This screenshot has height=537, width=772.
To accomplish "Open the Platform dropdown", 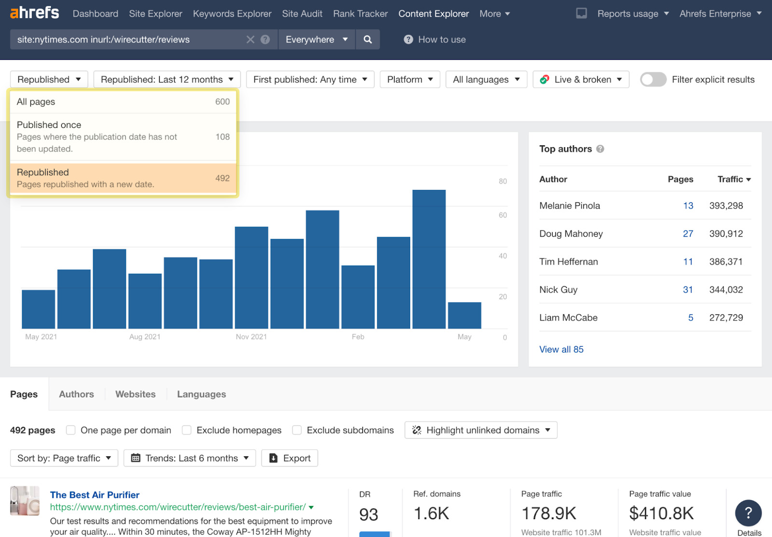I will [x=410, y=79].
